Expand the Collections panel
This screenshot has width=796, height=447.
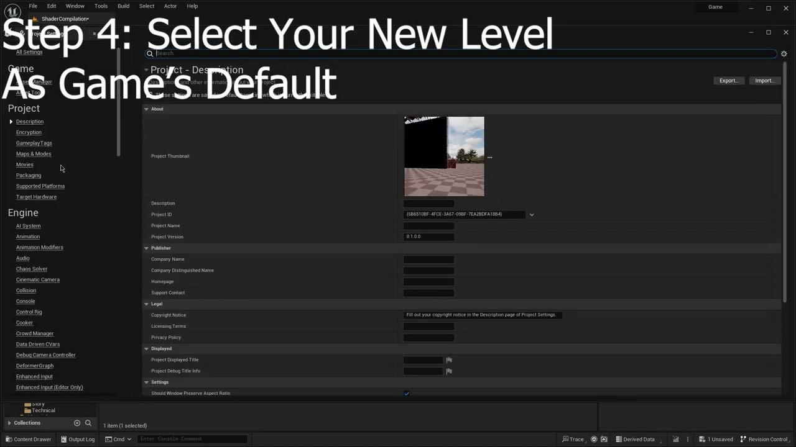(9, 423)
